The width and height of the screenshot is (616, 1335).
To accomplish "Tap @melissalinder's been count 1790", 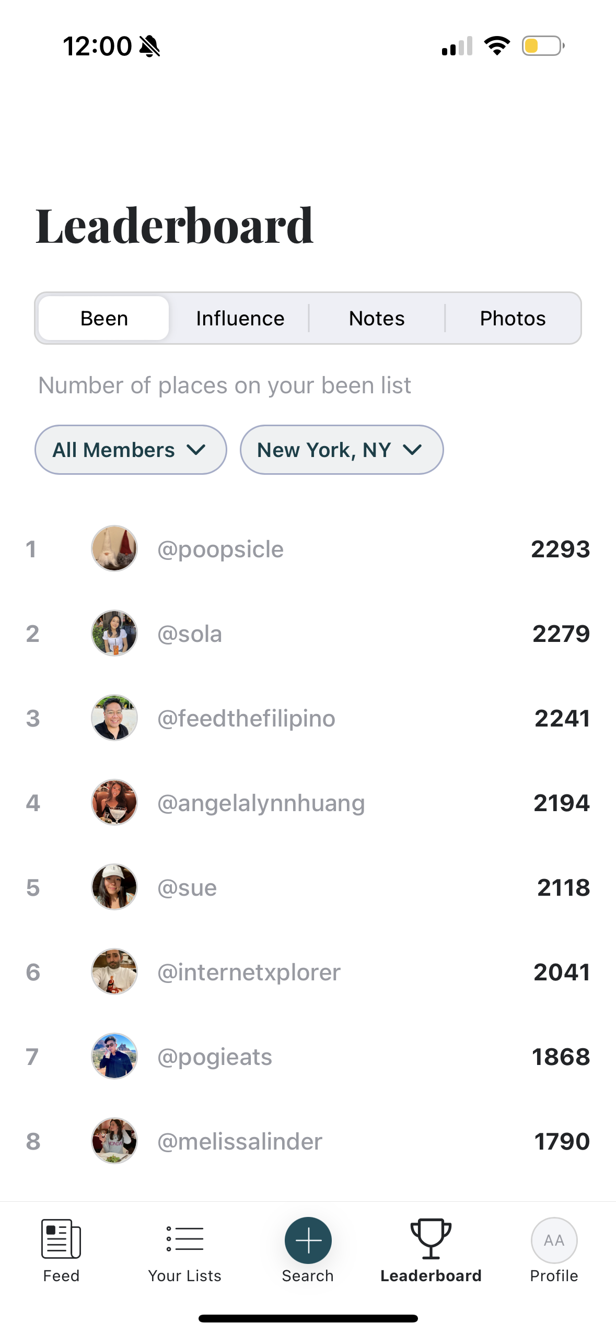I will click(x=562, y=1141).
